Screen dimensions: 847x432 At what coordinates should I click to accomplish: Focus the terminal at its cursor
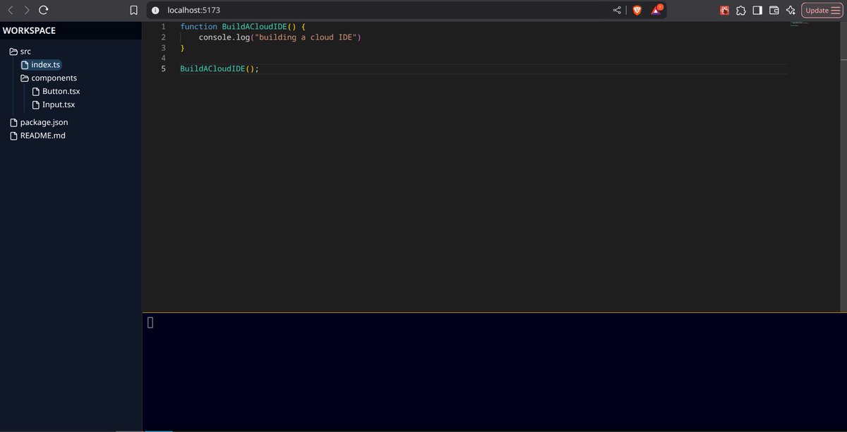point(150,323)
